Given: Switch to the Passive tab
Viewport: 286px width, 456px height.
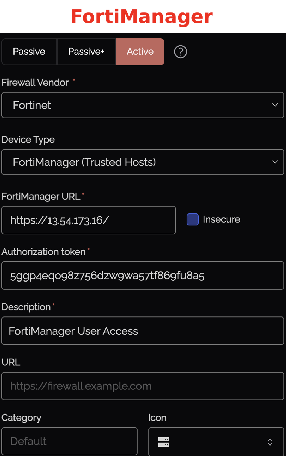Looking at the screenshot, I should tap(29, 52).
